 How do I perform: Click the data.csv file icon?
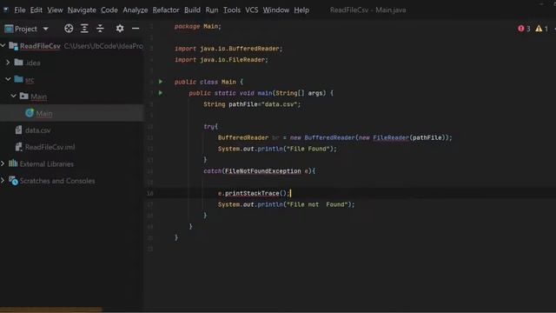coord(18,130)
